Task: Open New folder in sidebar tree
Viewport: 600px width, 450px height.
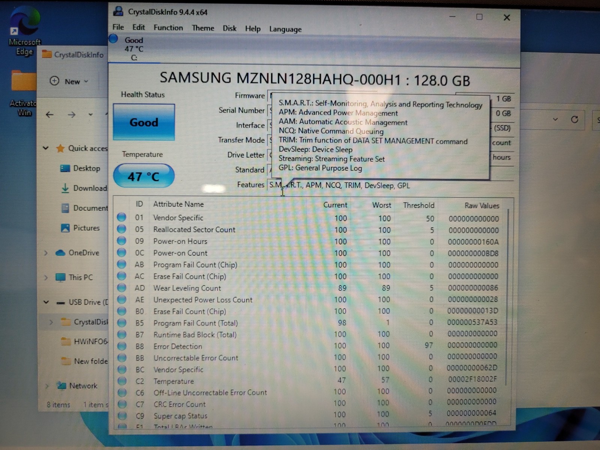Action: click(x=85, y=361)
